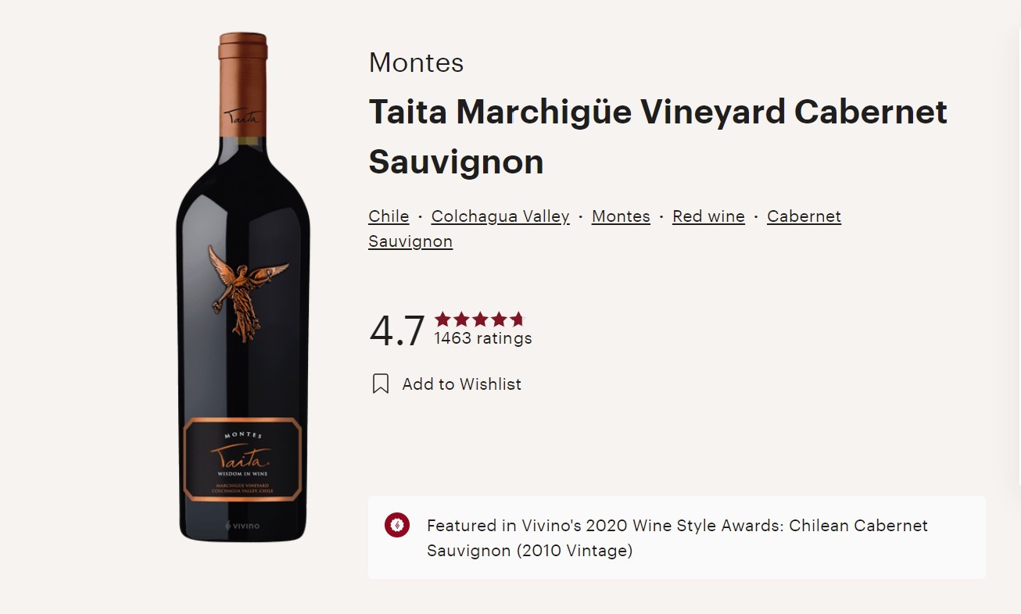Open the Cabernet Sauvignon grape page
The width and height of the screenshot is (1021, 614).
804,216
